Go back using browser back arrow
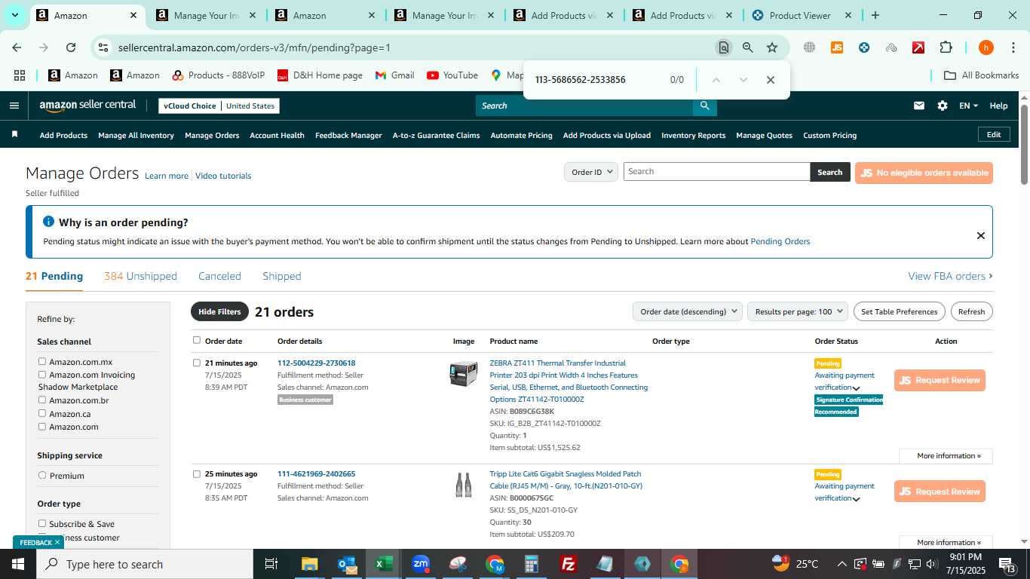Viewport: 1030px width, 579px height. (17, 47)
